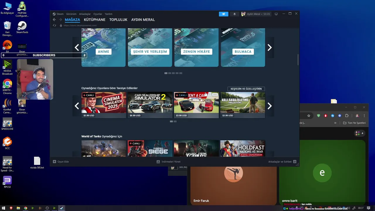The image size is (375, 211).
Task: Show previous categories with left arrow
Action: 77,47
